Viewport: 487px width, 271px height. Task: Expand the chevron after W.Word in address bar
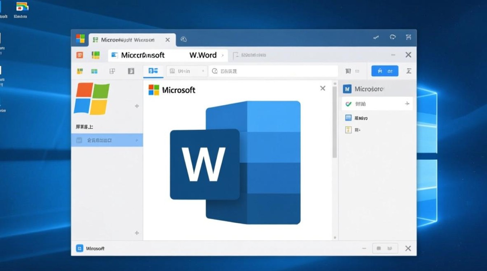click(x=222, y=55)
